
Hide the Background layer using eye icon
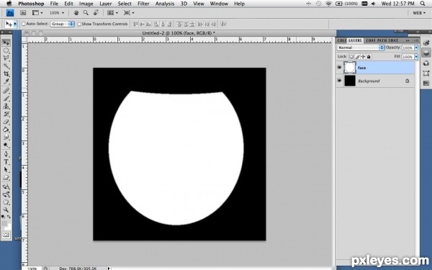pos(339,81)
